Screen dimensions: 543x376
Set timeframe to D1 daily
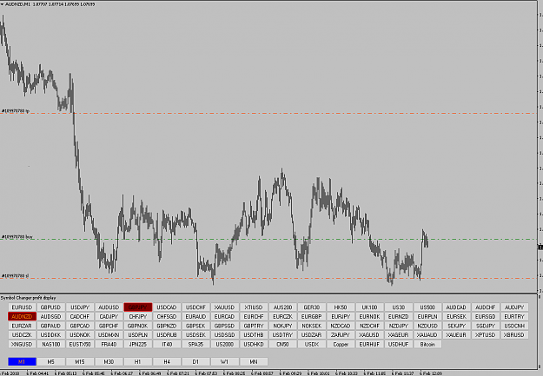click(x=195, y=361)
